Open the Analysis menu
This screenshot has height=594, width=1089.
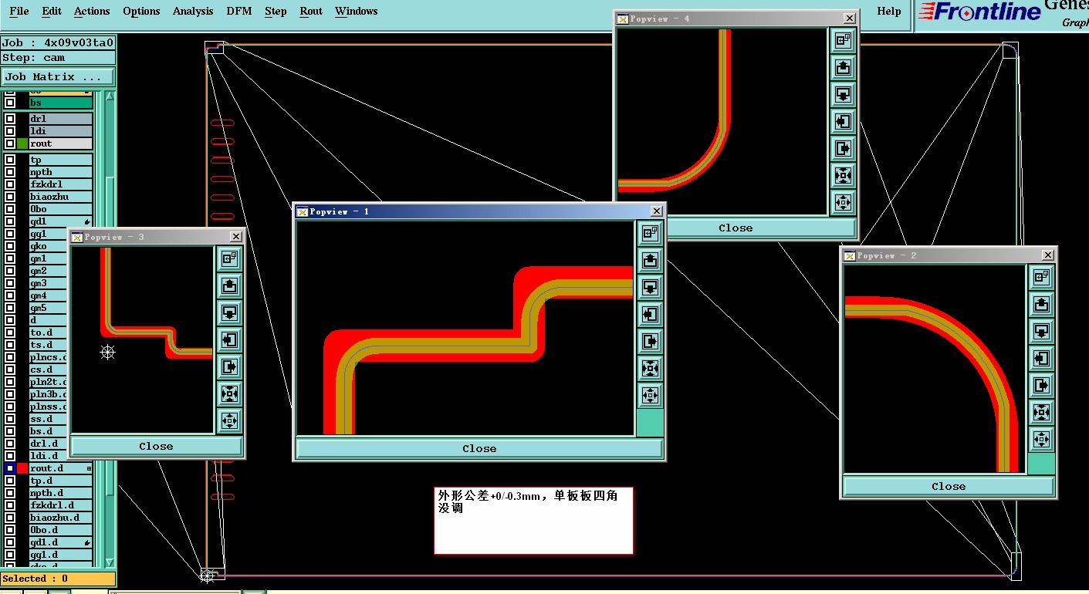pyautogui.click(x=193, y=11)
